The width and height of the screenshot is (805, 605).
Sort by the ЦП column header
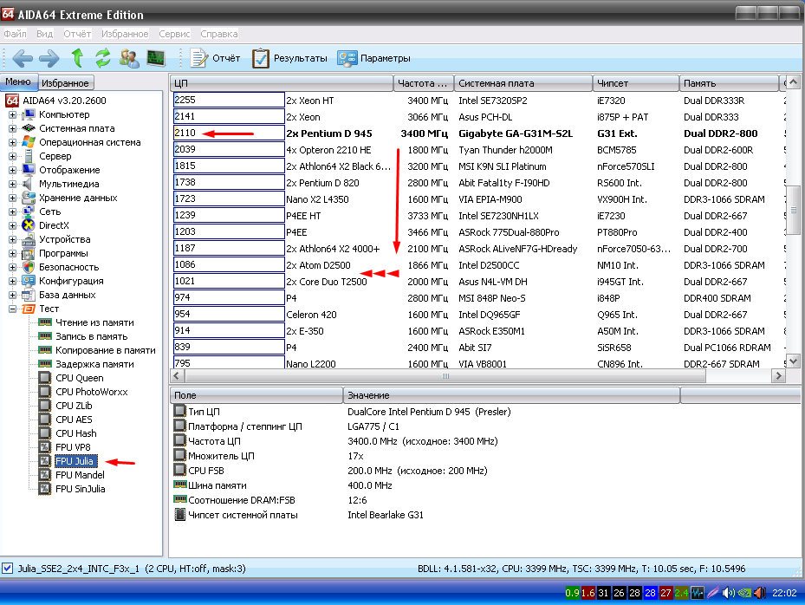point(282,83)
